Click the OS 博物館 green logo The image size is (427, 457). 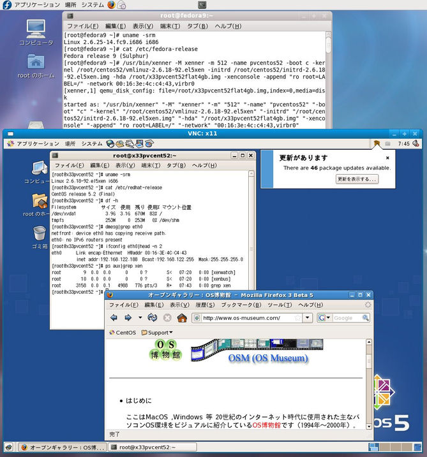166,350
